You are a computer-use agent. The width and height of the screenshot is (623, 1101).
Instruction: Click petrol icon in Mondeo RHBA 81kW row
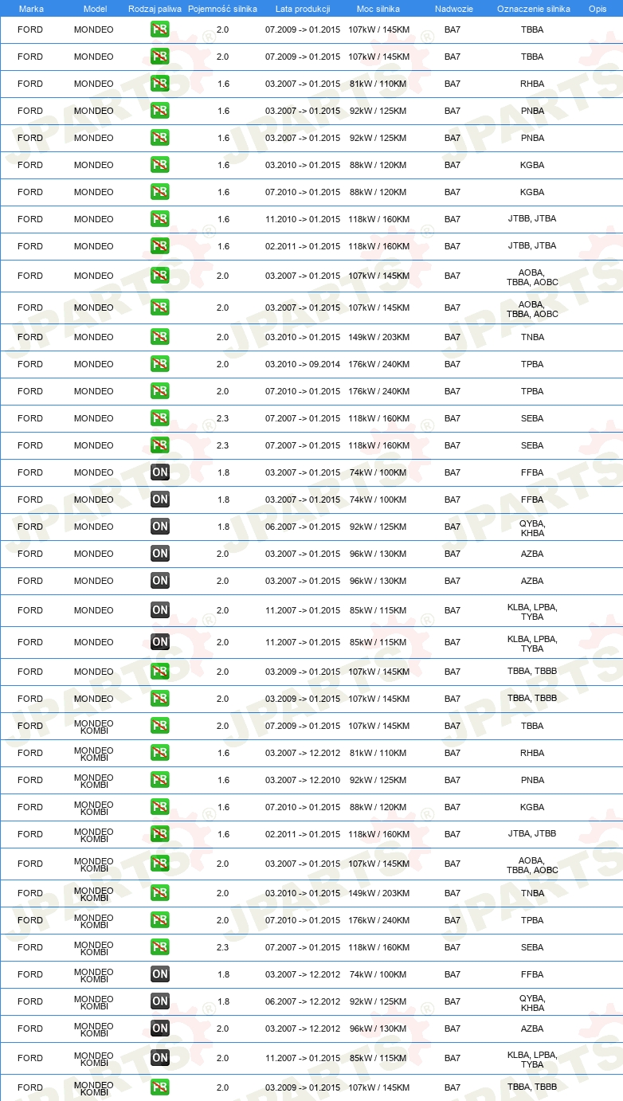coord(160,84)
